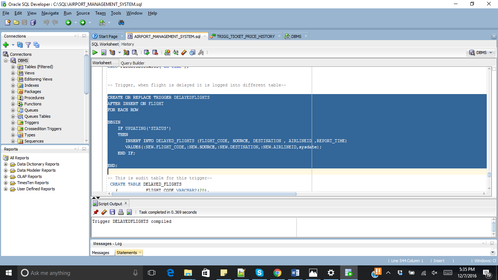Refresh connections with the blue arrows icon

click(20, 45)
